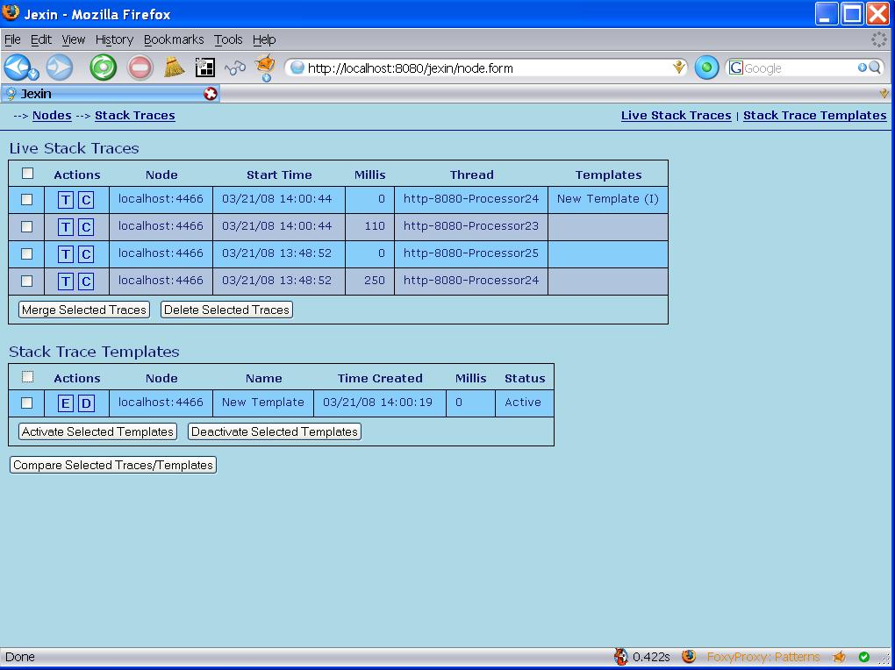Screen dimensions: 895x670
Task: Click the search magnifier icon in Google box
Action: [x=875, y=68]
